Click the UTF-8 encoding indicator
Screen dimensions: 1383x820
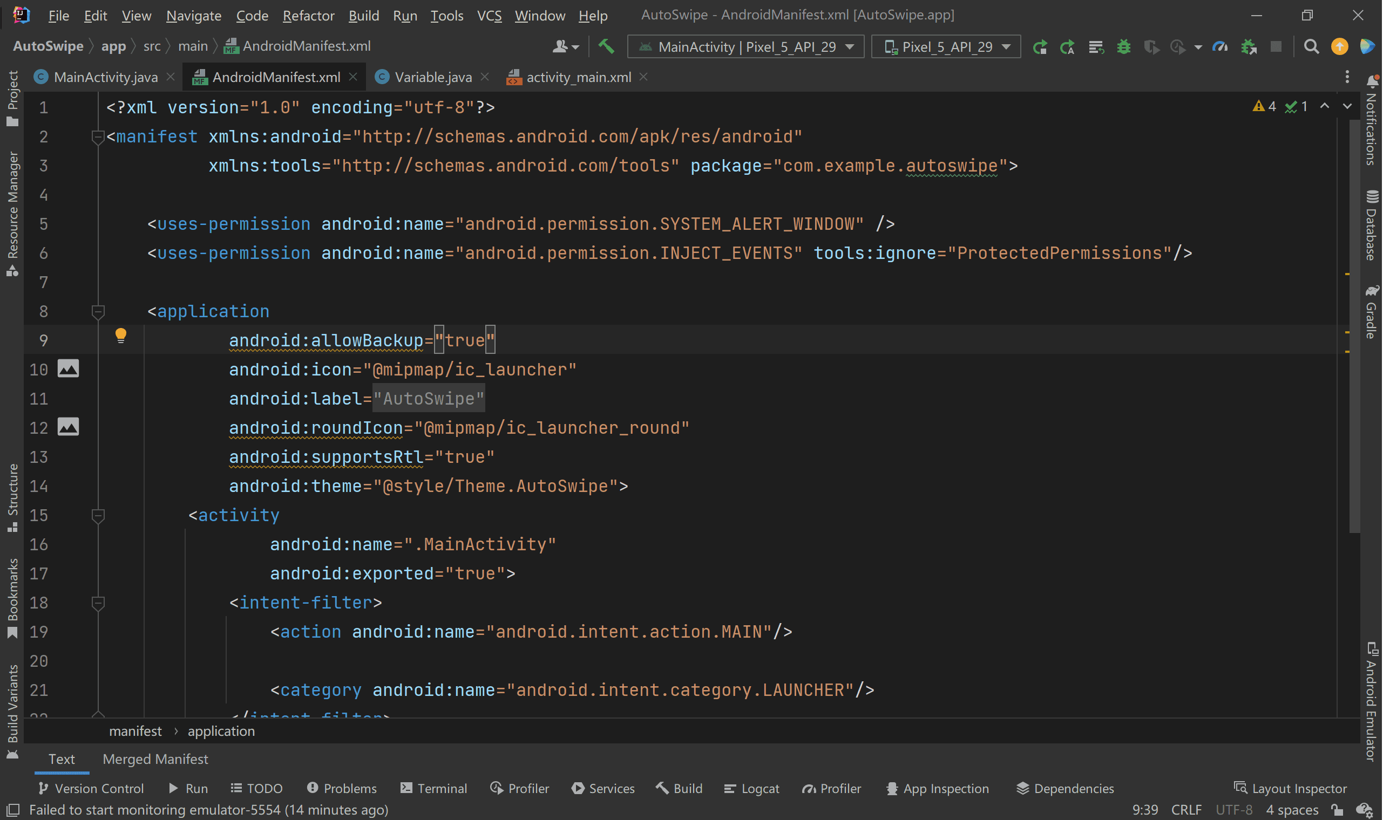[x=1235, y=810]
